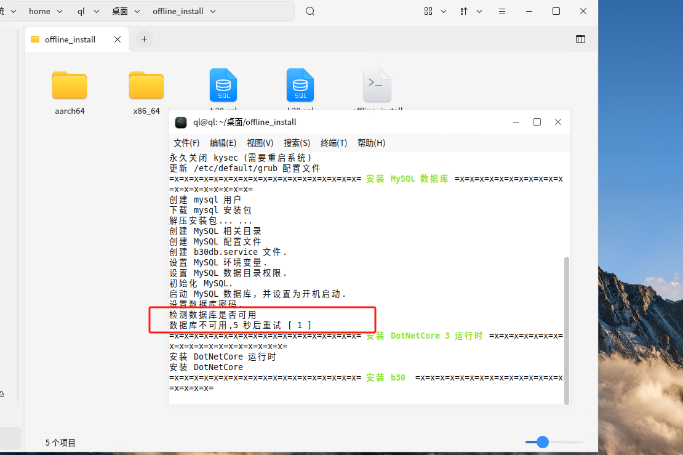Close the terminal window

point(558,123)
